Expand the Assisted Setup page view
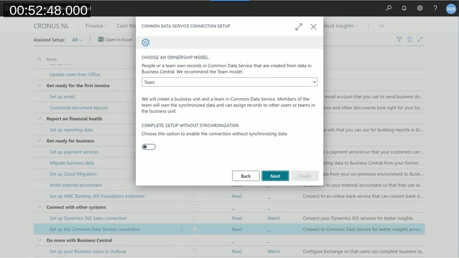459x258 pixels. (420, 39)
